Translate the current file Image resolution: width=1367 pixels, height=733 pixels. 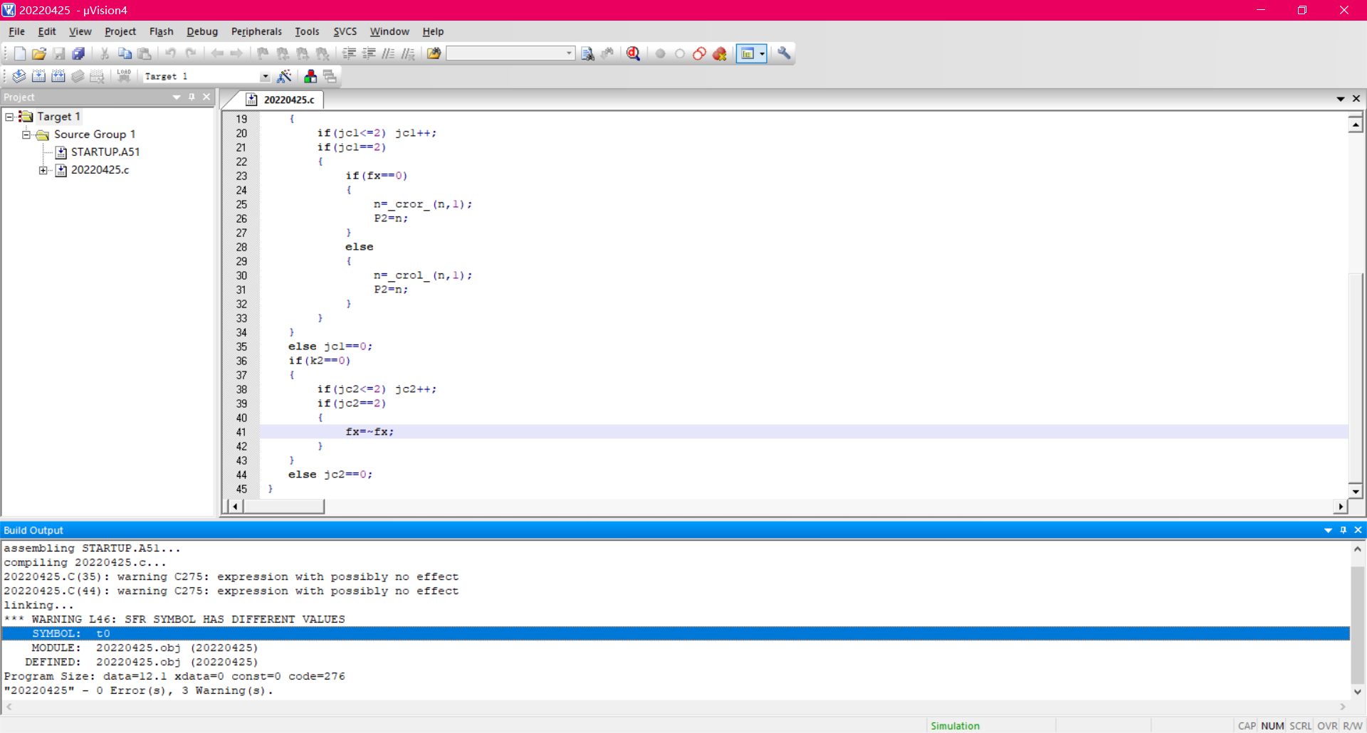[x=19, y=76]
